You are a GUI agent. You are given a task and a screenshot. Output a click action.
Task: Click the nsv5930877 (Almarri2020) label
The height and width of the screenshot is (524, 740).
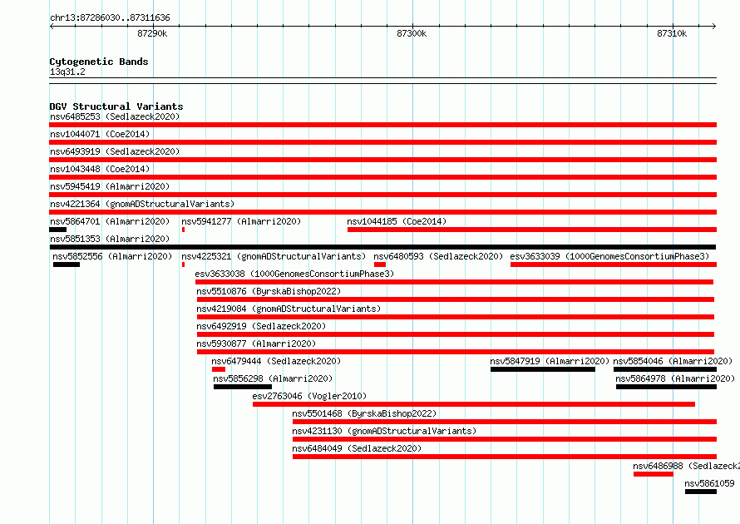[x=256, y=344]
